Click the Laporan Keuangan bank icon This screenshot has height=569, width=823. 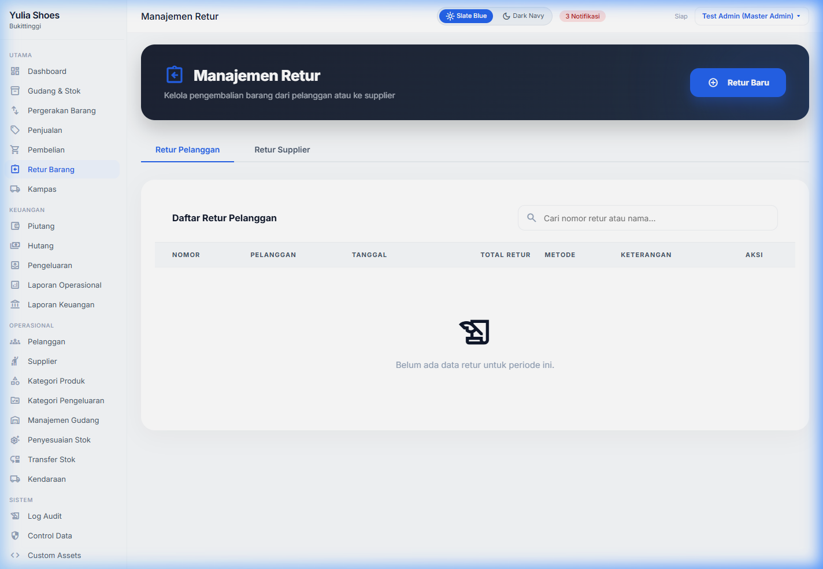click(x=15, y=304)
